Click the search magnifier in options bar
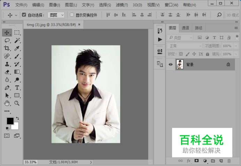Screen dimensions: 241x166 [x=219, y=15]
